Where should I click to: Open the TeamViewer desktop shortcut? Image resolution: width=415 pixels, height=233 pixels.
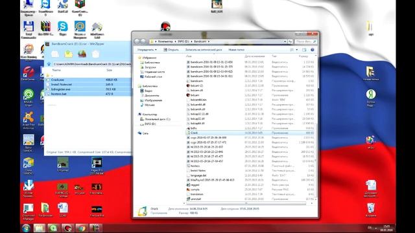click(45, 7)
